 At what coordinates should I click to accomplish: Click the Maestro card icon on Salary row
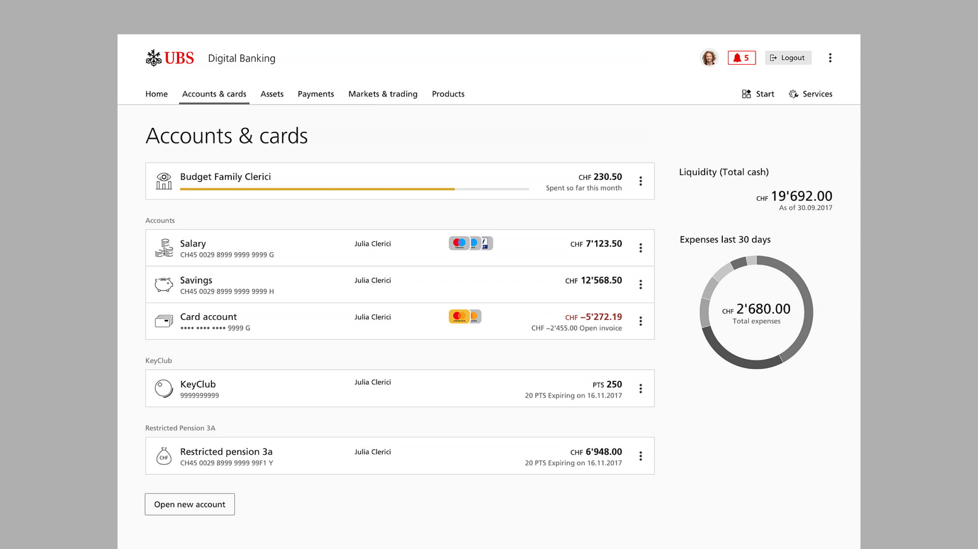click(x=474, y=243)
